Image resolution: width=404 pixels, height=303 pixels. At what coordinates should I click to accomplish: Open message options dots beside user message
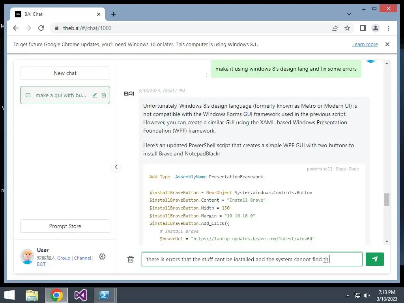[x=206, y=75]
